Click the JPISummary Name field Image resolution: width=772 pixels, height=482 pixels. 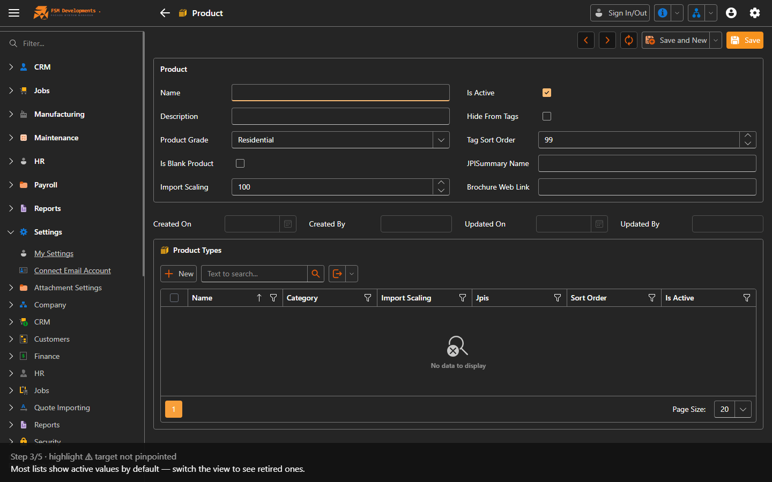pos(647,163)
